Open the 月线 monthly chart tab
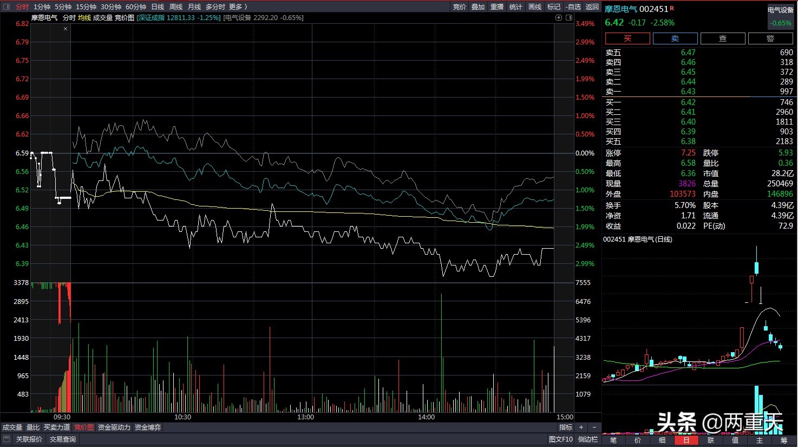Screen dimensions: 798x447 pos(194,7)
